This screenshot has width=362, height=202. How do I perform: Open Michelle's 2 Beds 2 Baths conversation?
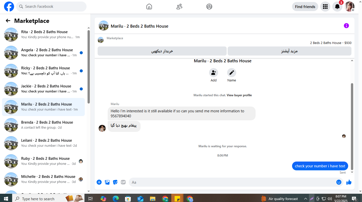click(43, 179)
